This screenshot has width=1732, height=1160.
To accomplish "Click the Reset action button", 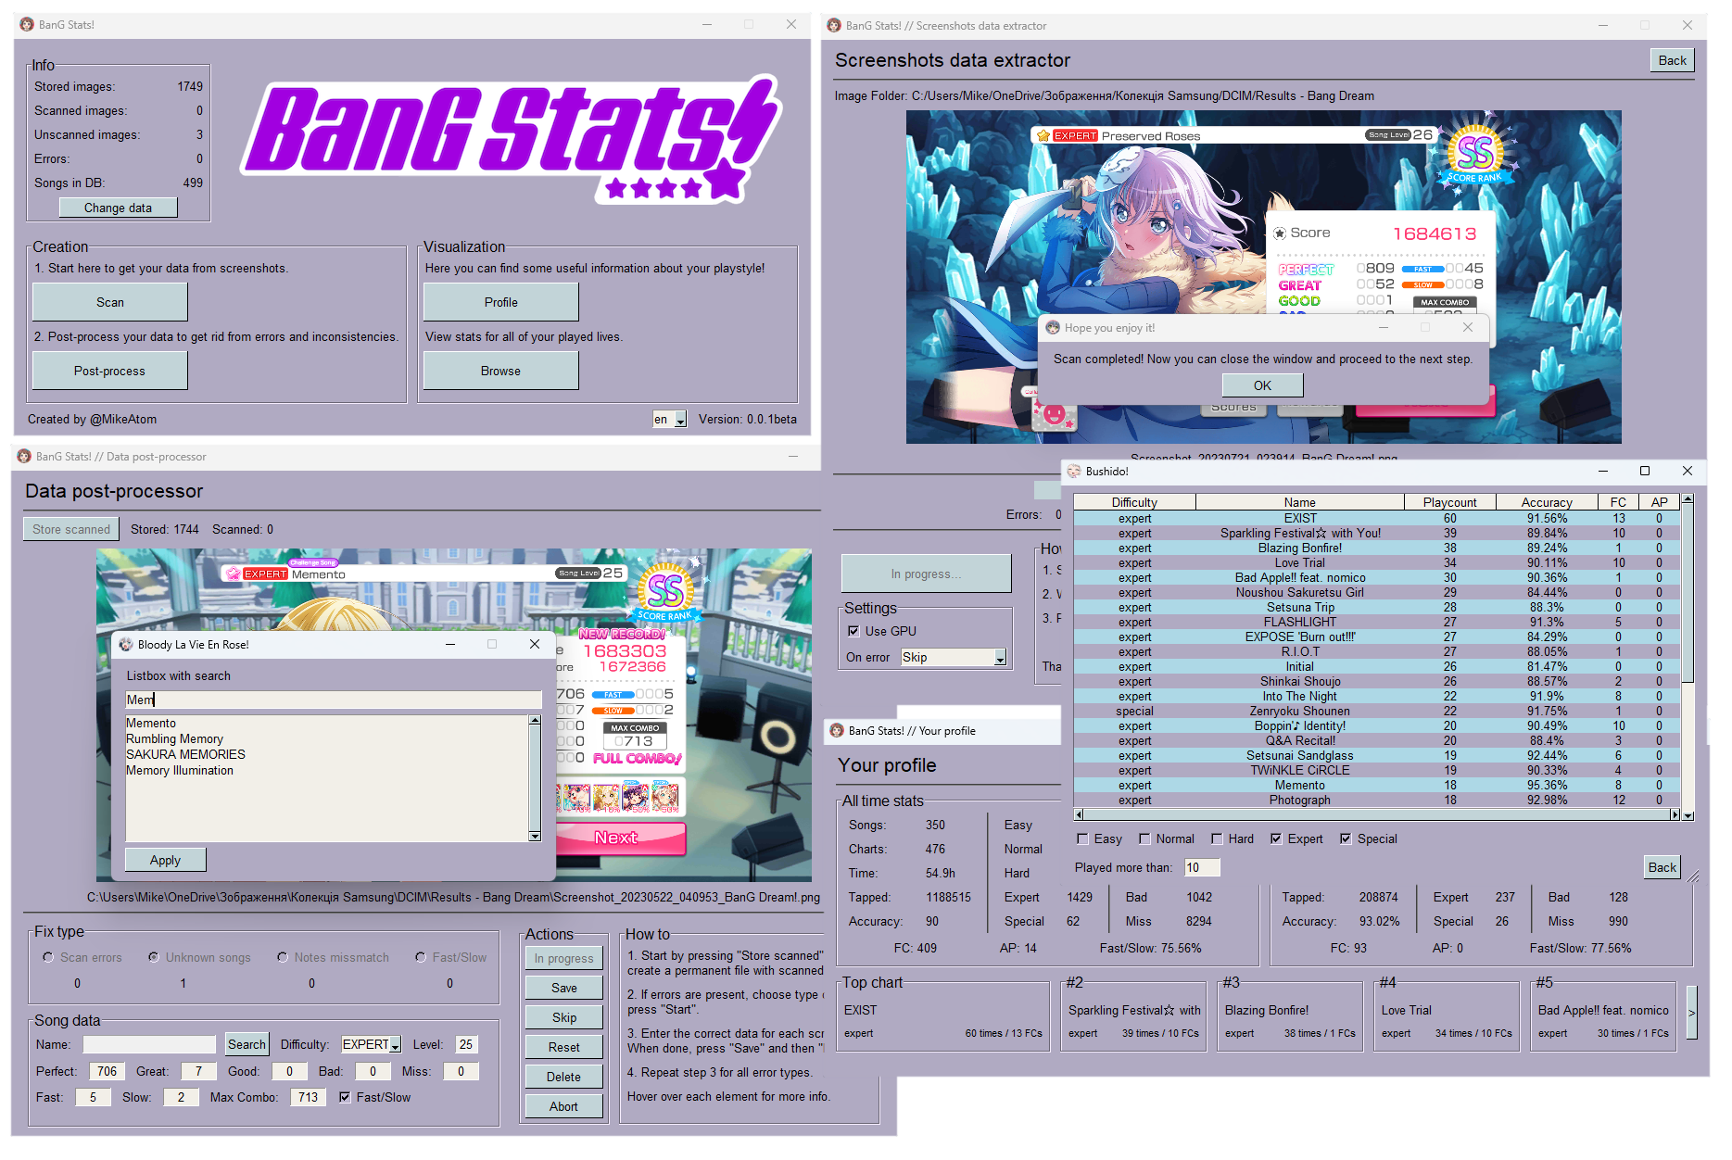I will (x=563, y=1048).
